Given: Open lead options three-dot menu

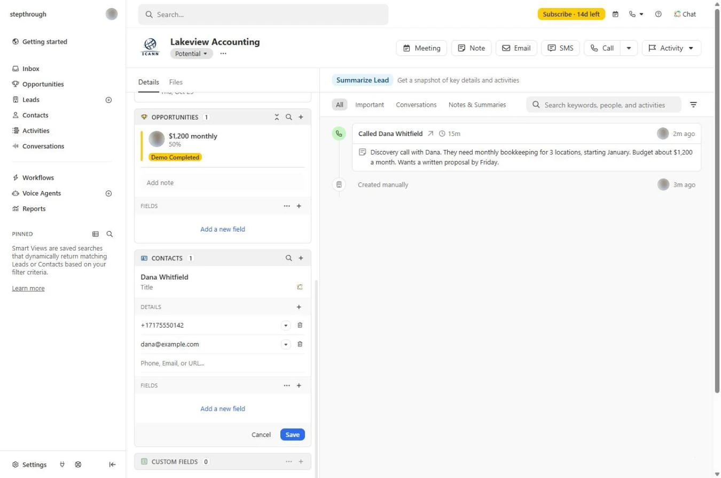Looking at the screenshot, I should click(223, 53).
